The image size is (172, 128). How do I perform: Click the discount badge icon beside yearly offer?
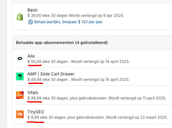click(30, 22)
